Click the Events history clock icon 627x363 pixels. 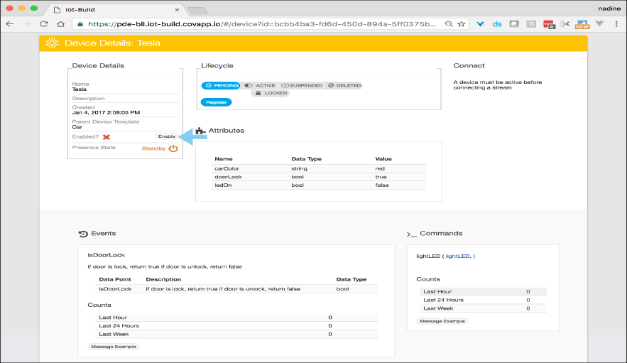[83, 234]
